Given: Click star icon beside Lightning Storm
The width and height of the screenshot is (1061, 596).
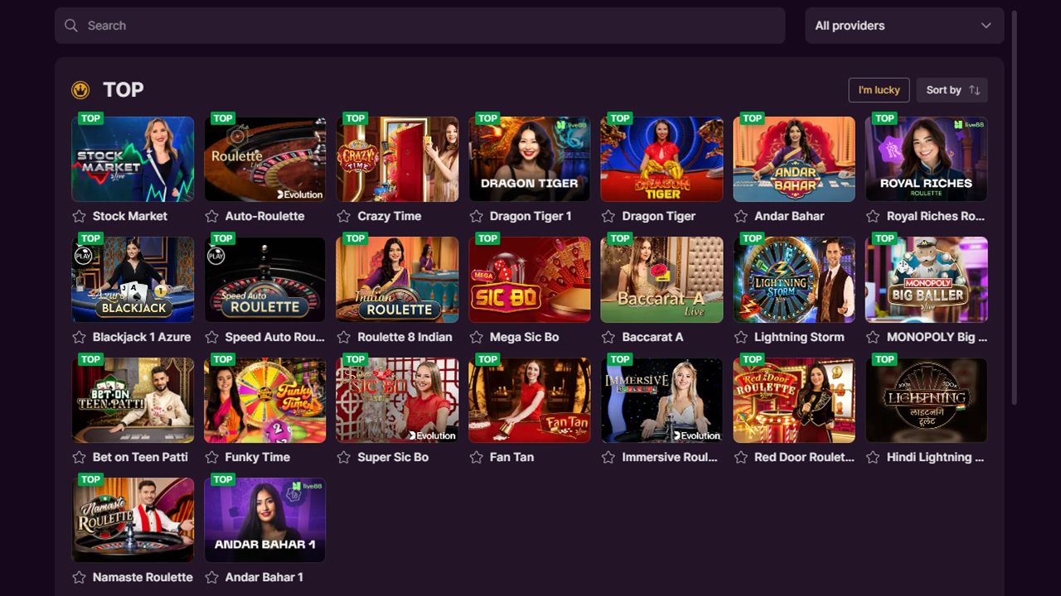Looking at the screenshot, I should tap(740, 337).
